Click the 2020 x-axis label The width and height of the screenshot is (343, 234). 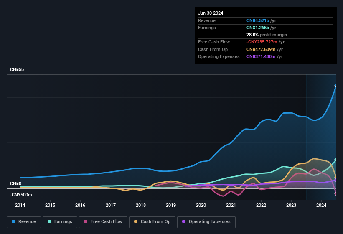[x=201, y=205]
